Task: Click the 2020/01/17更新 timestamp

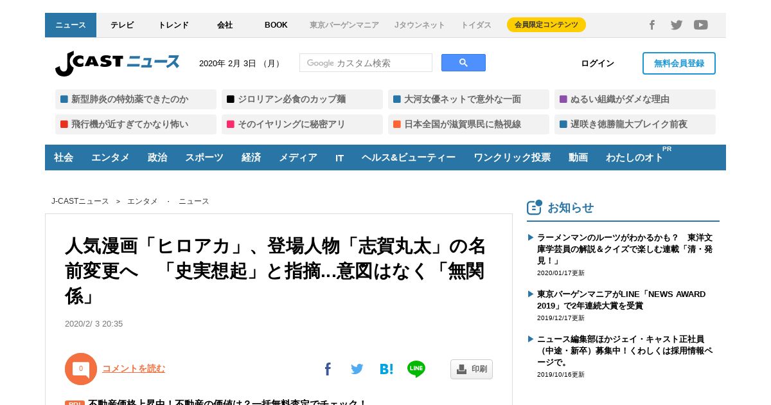Action: [x=561, y=273]
